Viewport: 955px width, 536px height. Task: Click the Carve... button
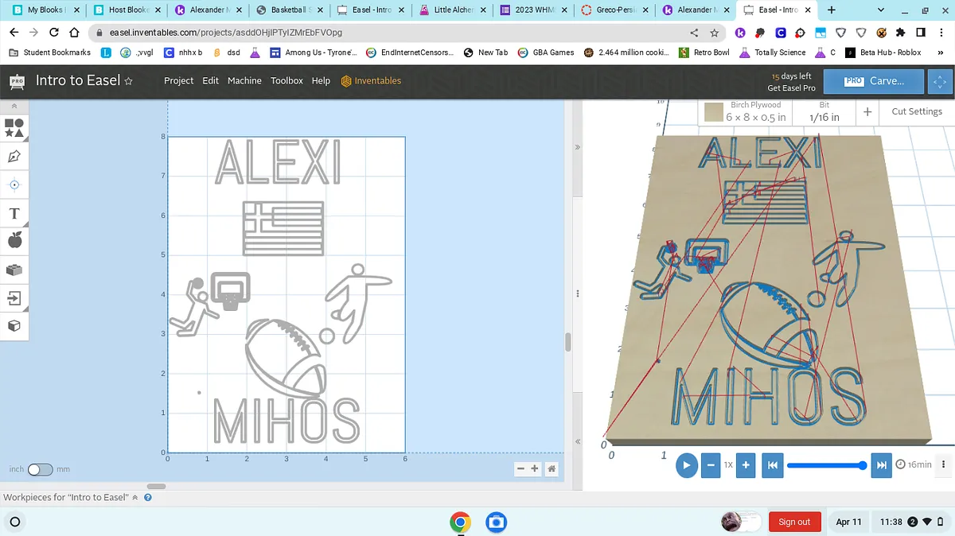[x=874, y=81]
